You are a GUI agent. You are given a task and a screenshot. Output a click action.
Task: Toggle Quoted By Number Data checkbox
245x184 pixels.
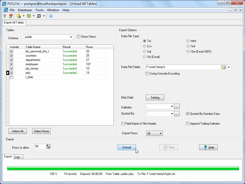click(x=188, y=114)
